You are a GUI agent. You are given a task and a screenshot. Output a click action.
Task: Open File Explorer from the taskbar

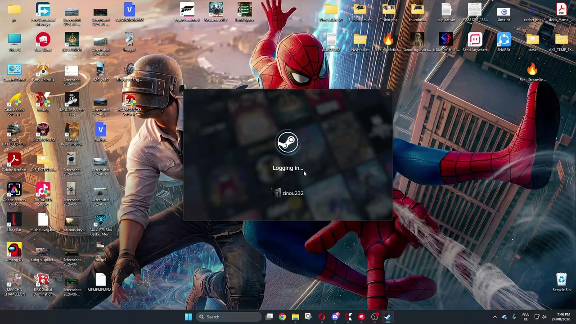pyautogui.click(x=295, y=317)
